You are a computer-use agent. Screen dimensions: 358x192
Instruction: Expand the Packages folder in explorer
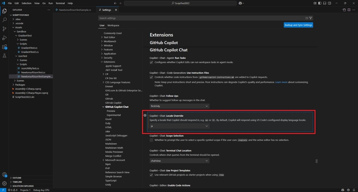point(20,85)
